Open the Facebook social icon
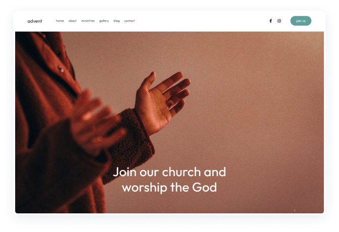The image size is (339, 232). (x=270, y=21)
